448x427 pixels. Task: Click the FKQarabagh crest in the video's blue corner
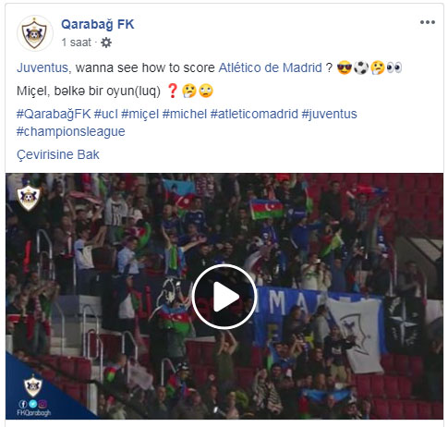33,385
